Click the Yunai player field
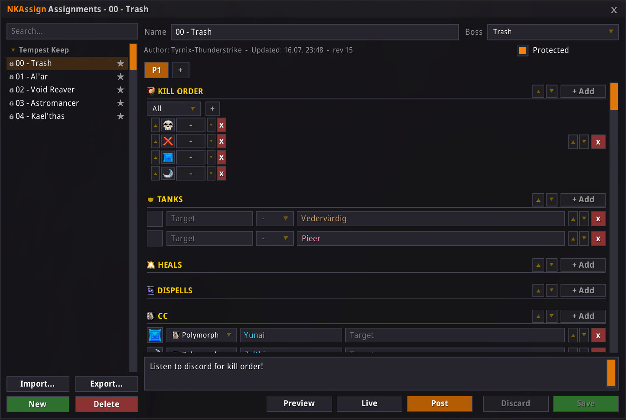Viewport: 626px width, 420px height. [291, 335]
